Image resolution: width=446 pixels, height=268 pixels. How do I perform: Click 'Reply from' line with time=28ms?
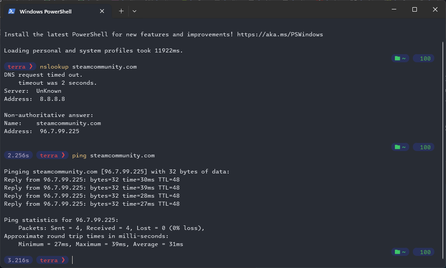[x=92, y=196]
